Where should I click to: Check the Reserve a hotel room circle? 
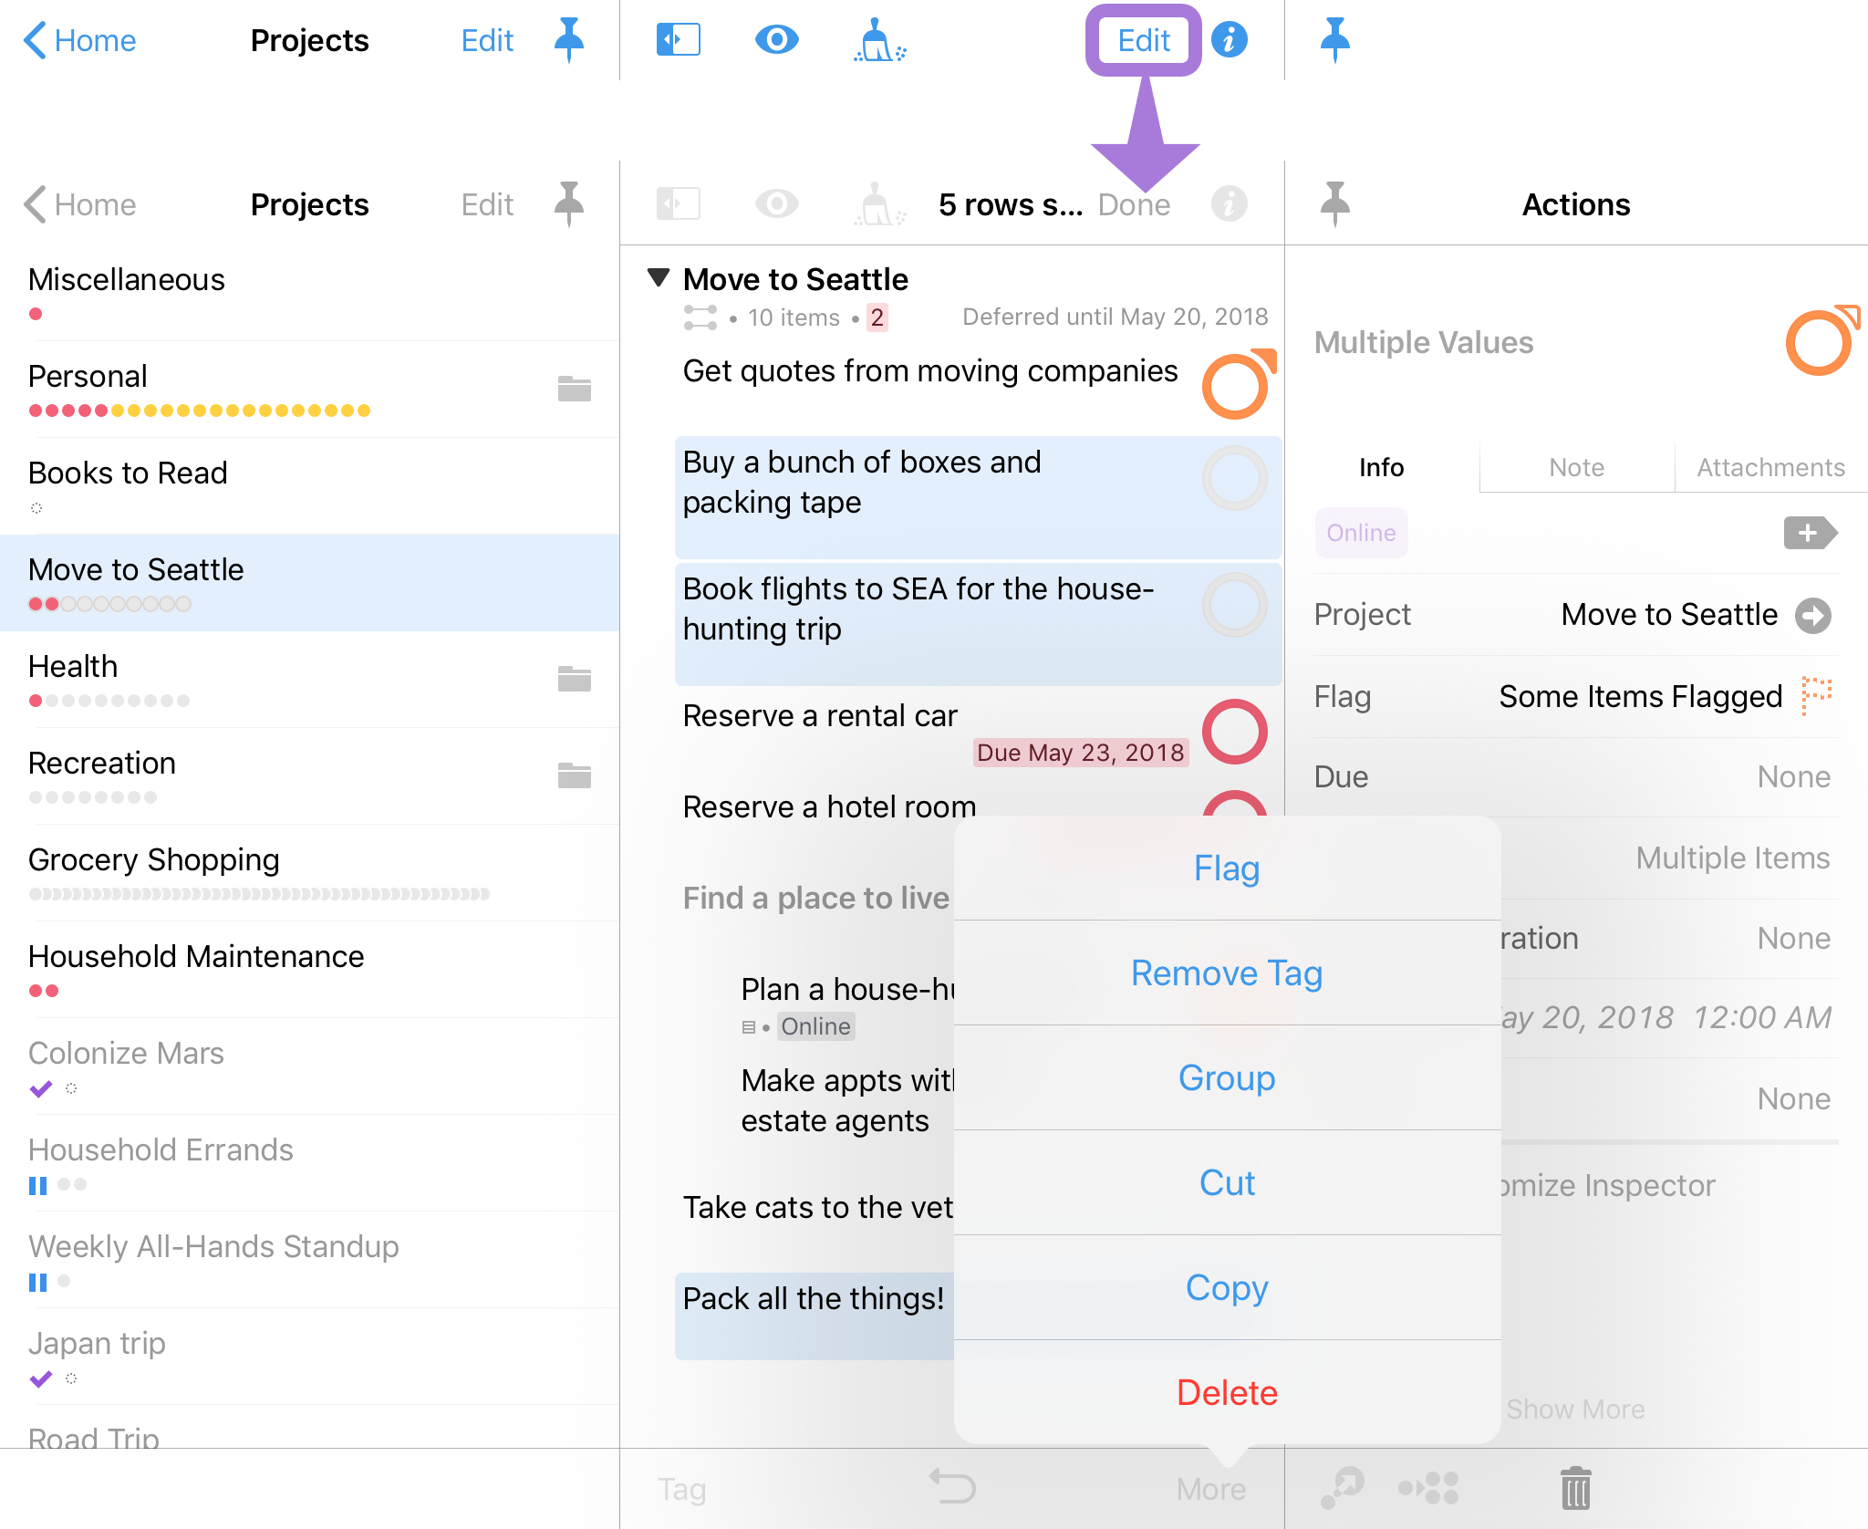(1235, 803)
